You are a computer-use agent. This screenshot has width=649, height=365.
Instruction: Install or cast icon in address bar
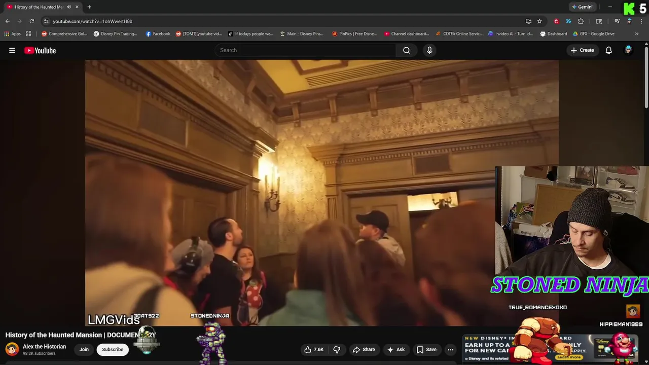[528, 21]
